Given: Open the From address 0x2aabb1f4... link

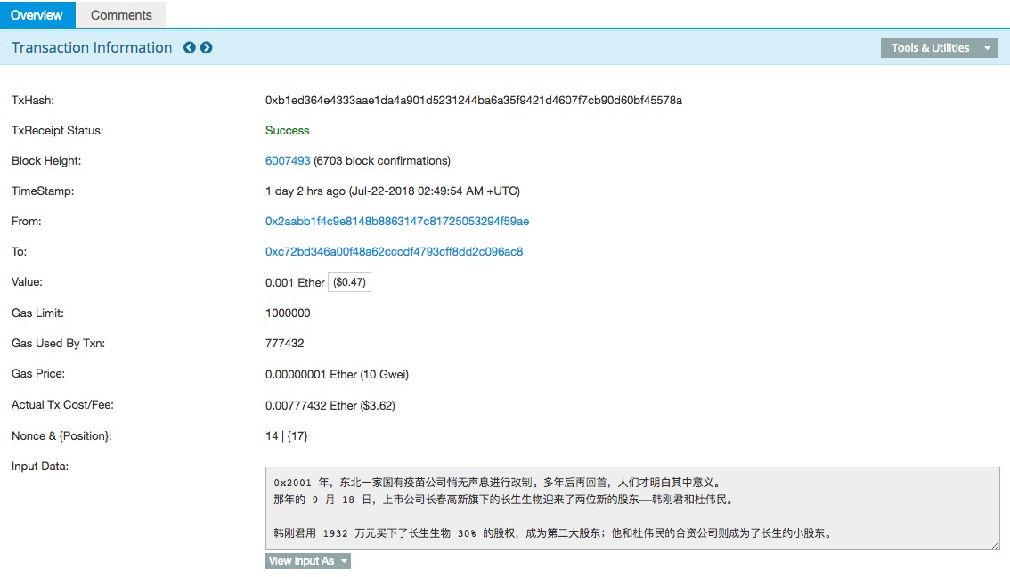Looking at the screenshot, I should (x=397, y=222).
